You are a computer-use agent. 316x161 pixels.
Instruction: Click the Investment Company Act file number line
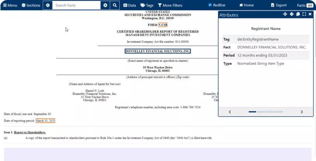coord(158,42)
